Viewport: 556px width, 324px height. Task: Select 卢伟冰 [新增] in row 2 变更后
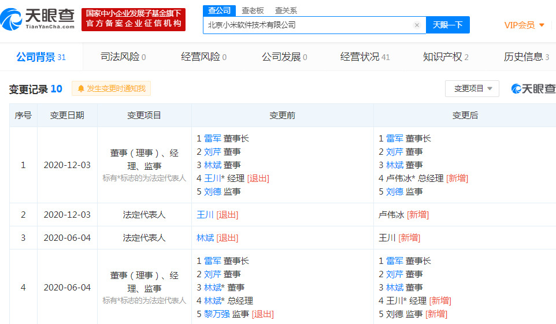403,215
